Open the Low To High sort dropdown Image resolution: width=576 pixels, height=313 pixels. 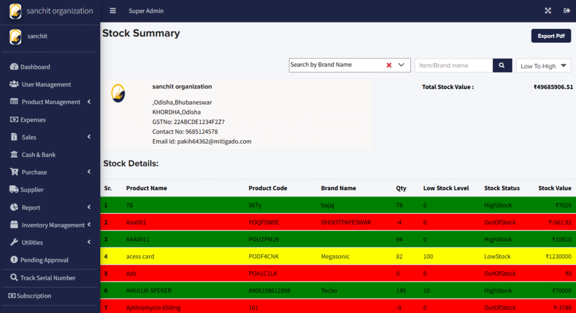coord(543,66)
